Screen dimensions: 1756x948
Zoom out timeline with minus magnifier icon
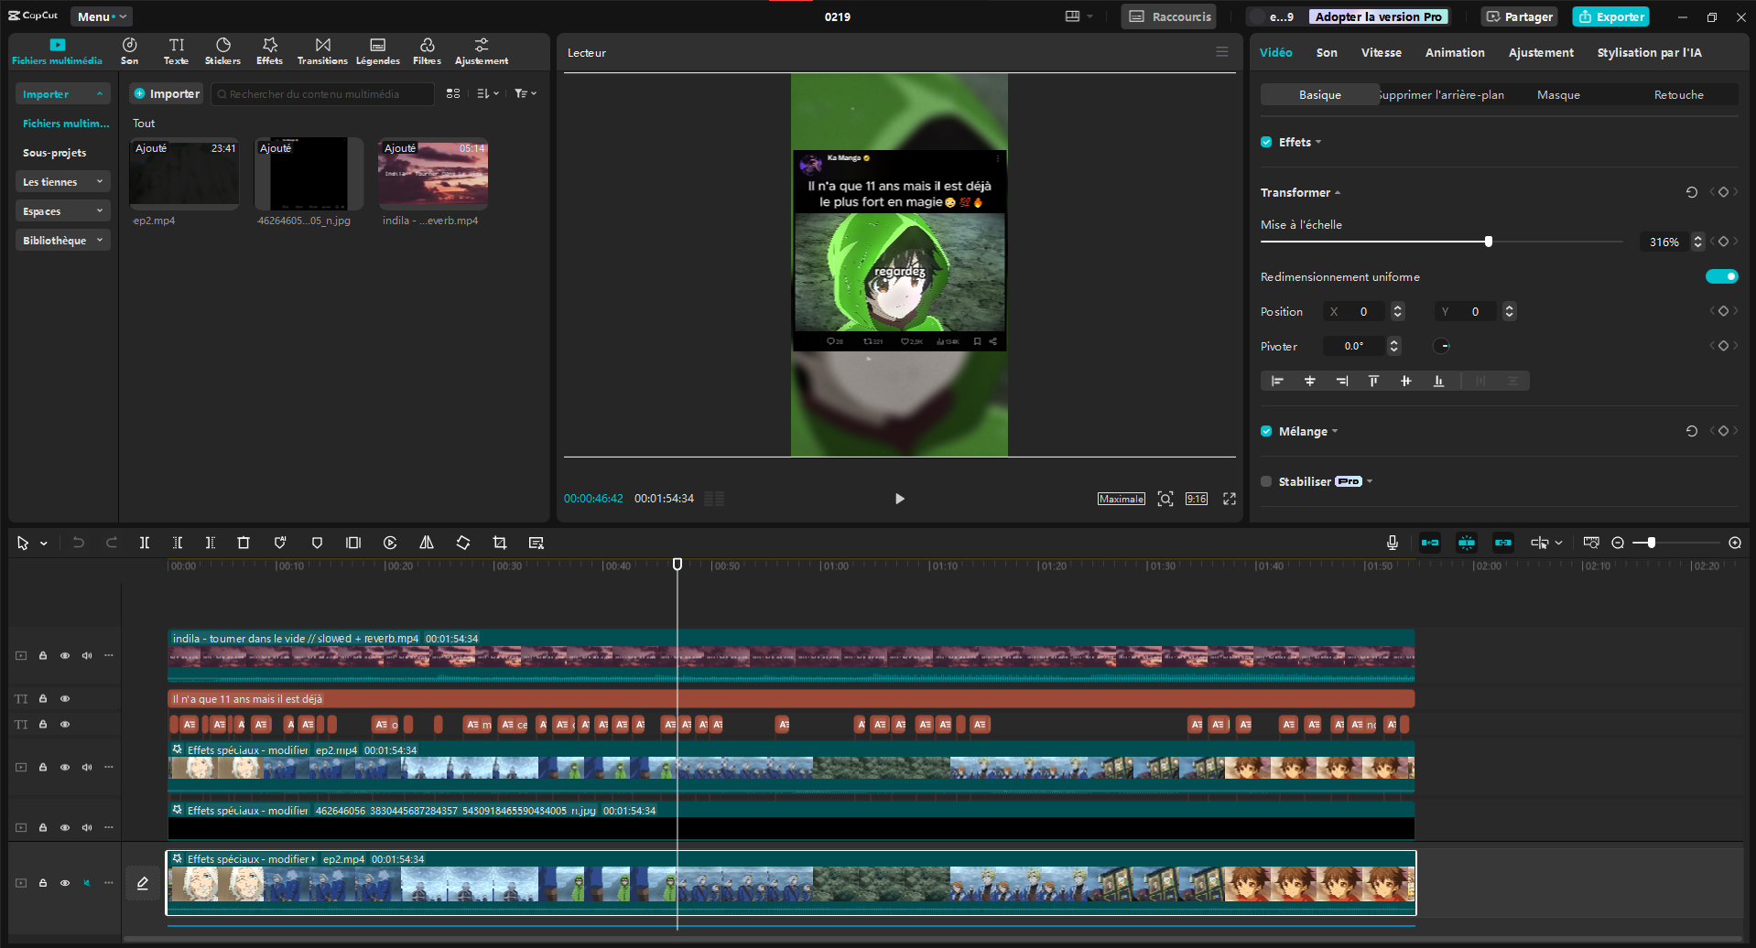(x=1618, y=543)
